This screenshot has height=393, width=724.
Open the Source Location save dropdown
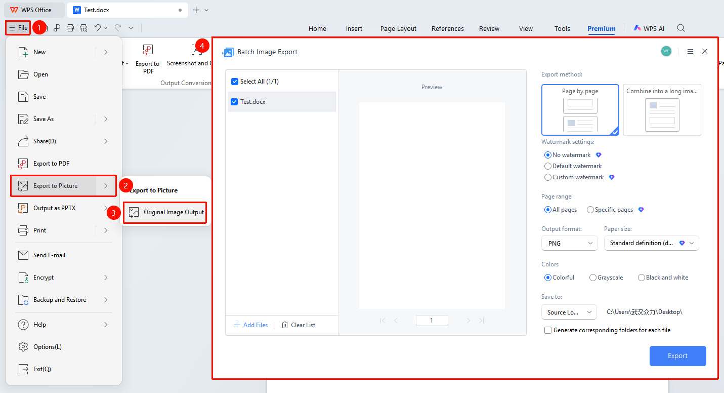point(569,312)
